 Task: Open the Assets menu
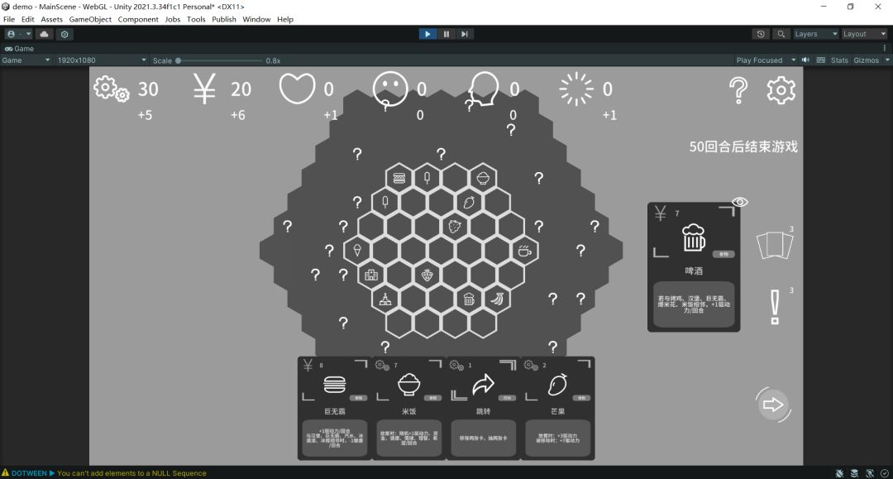pos(51,19)
